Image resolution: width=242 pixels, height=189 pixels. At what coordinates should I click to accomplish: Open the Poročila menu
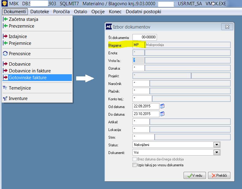[x=61, y=12]
